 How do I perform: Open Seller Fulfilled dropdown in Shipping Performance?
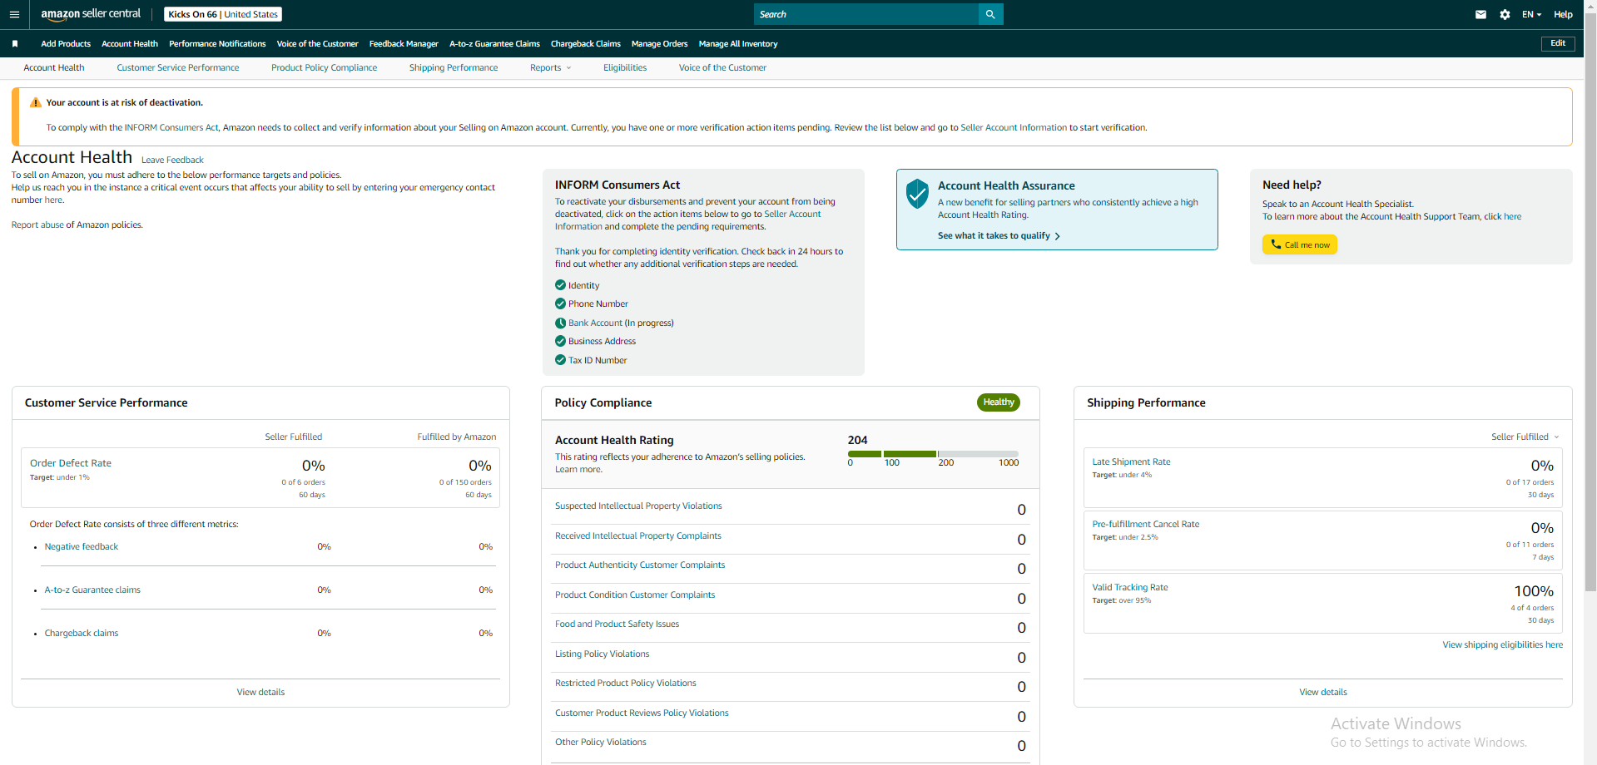click(x=1525, y=437)
